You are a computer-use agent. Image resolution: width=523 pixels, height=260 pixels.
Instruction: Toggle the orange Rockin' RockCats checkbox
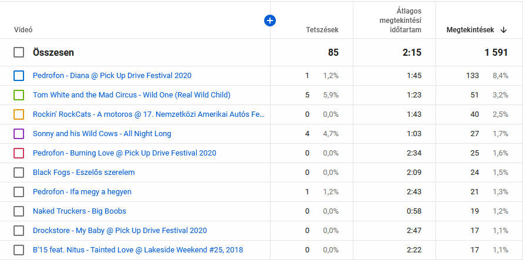19,114
